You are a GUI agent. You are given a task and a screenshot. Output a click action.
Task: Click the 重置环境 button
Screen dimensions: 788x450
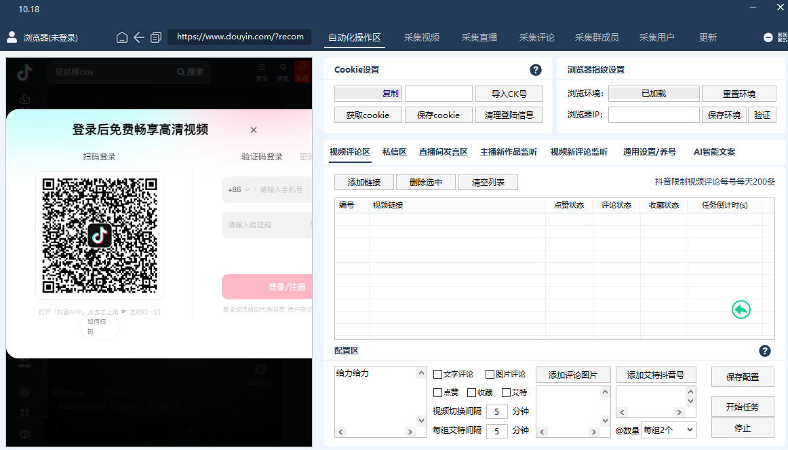click(x=738, y=94)
